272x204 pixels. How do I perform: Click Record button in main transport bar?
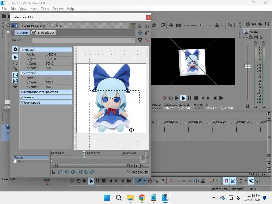72,181
